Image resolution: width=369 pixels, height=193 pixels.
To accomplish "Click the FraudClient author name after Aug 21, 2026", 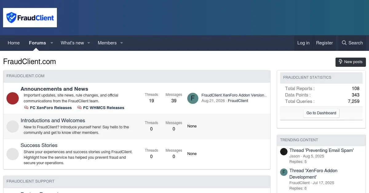I will pyautogui.click(x=238, y=101).
